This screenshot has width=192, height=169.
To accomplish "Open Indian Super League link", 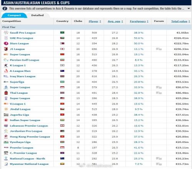I will tap(25, 120).
